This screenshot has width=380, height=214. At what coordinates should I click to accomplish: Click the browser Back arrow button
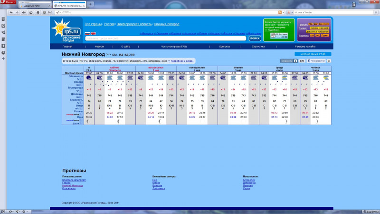11,12
